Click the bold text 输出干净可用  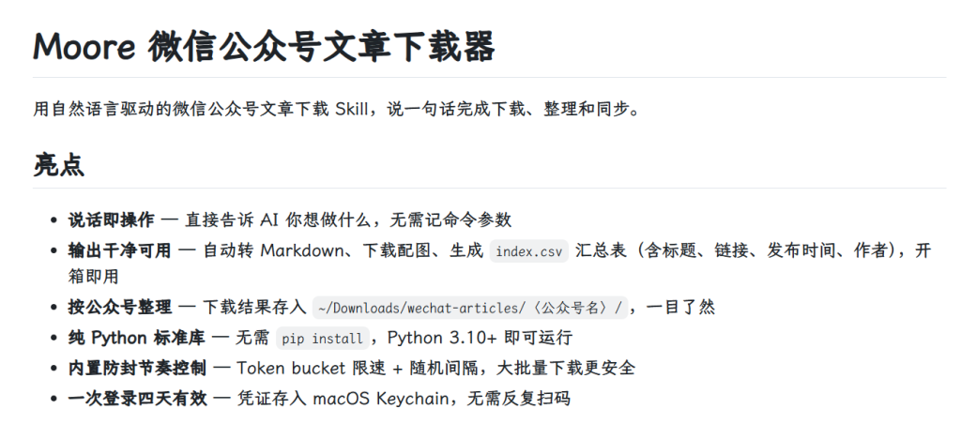coord(119,250)
